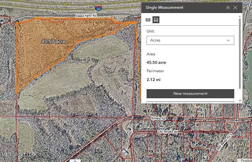The height and width of the screenshot is (162, 252).
Task: Close the Single Measurement panel
Action: click(x=235, y=8)
